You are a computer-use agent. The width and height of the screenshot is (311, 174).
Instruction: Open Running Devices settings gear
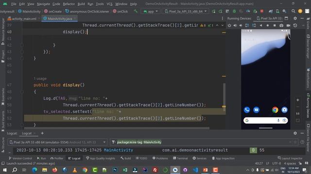click(295, 18)
